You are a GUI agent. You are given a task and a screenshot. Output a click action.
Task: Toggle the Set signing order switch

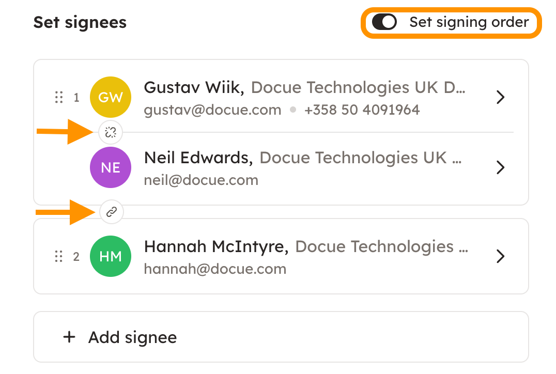point(384,22)
